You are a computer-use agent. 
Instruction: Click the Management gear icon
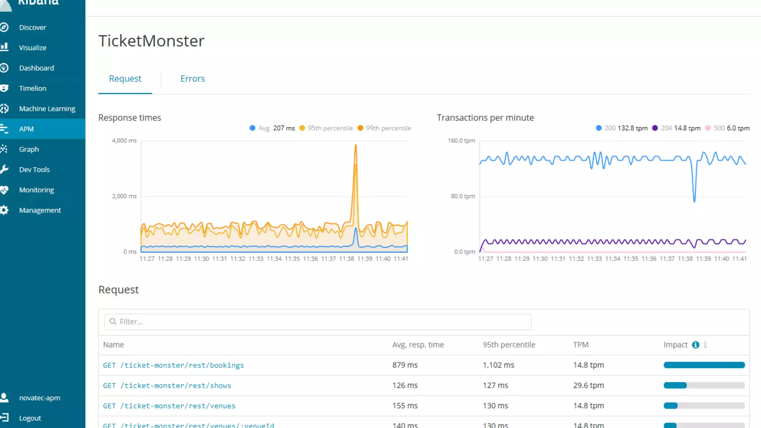(x=4, y=210)
